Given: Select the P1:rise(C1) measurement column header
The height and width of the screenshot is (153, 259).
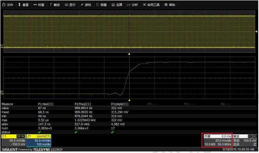Looking at the screenshot, I should (x=46, y=104).
